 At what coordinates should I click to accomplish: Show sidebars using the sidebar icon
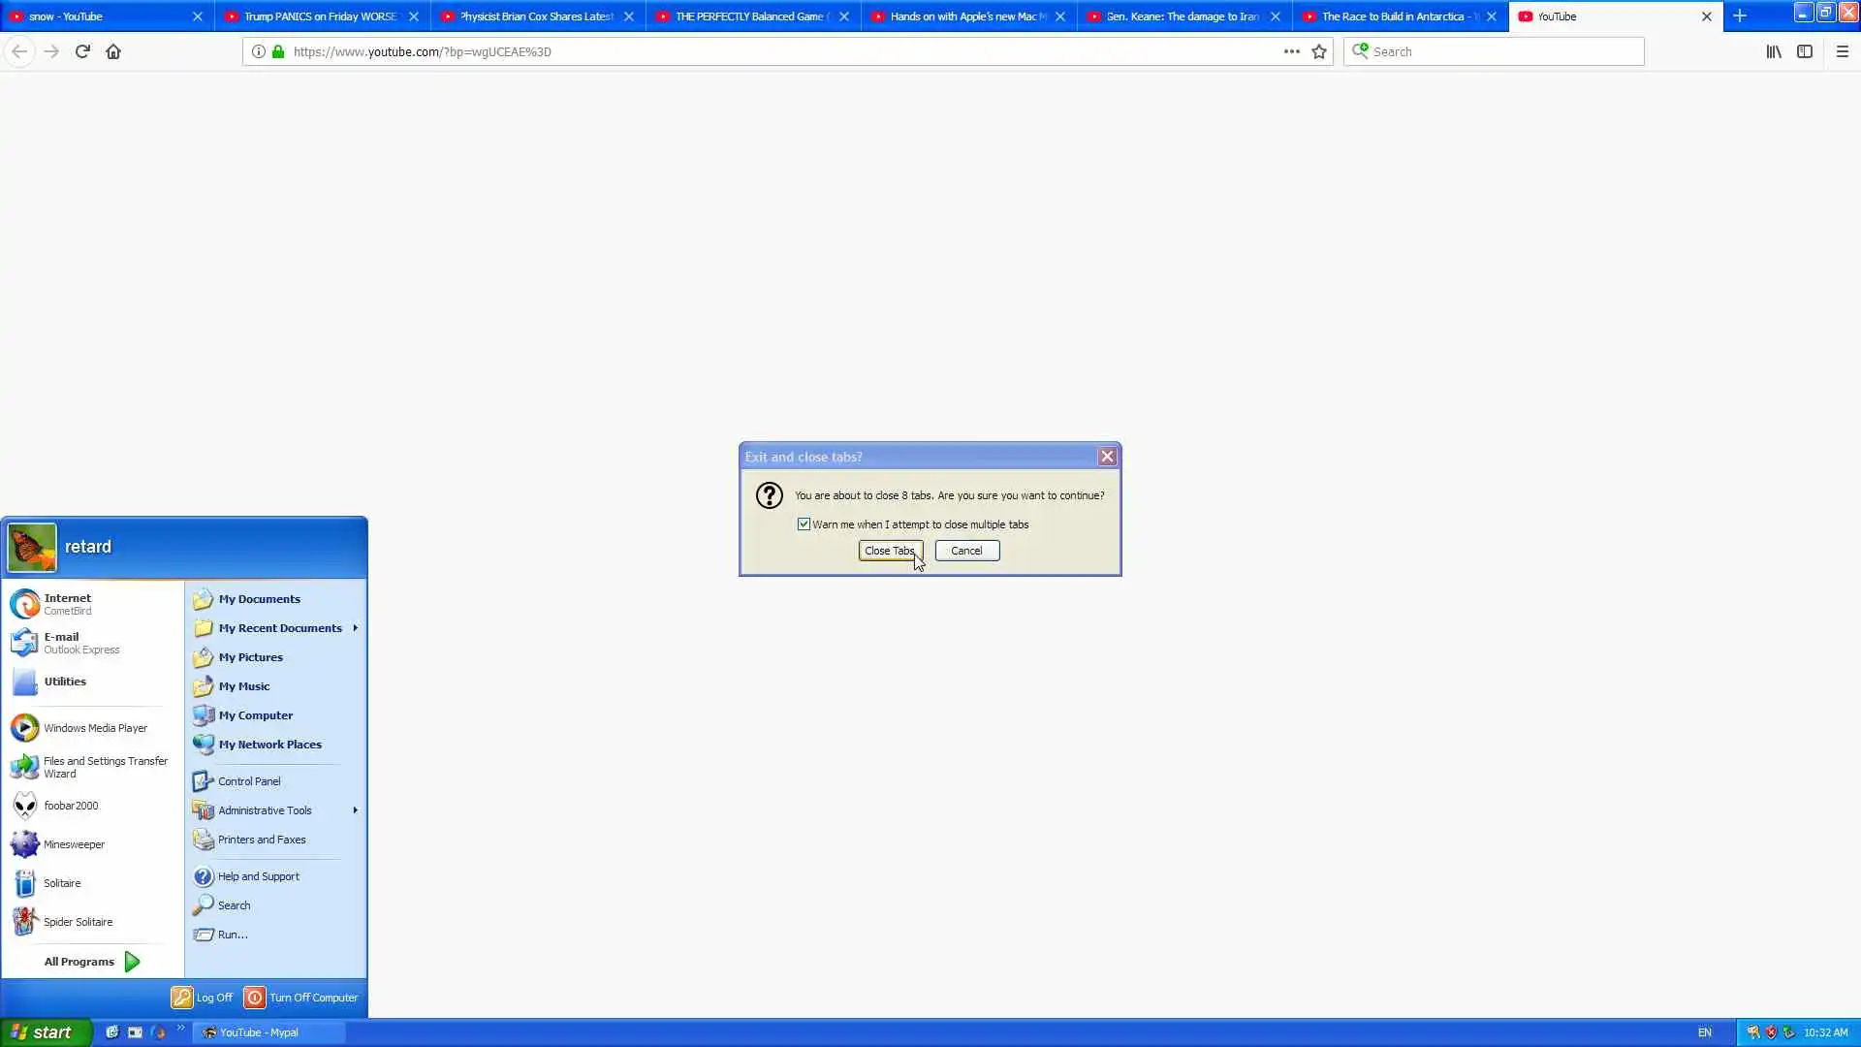point(1805,51)
